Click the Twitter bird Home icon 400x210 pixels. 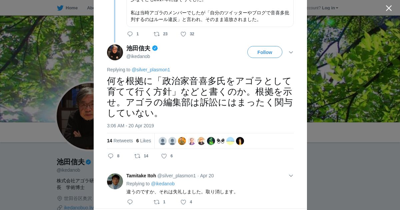[60, 8]
